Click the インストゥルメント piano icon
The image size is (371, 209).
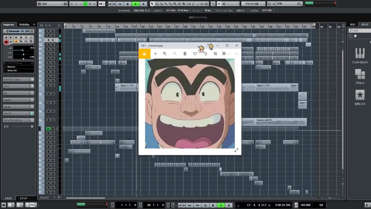tap(360, 53)
